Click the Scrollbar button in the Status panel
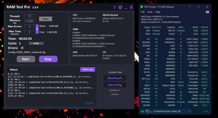This screenshot has height=118, width=218. pos(89,103)
